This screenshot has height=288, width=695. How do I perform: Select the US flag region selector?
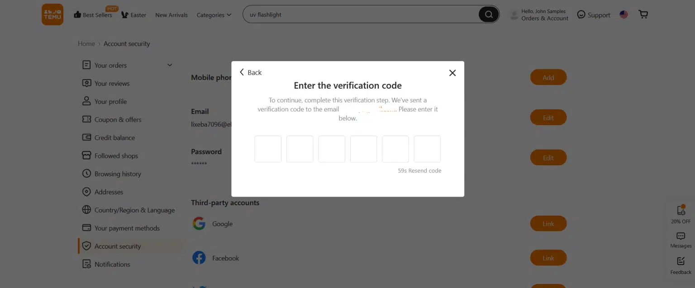pyautogui.click(x=624, y=14)
